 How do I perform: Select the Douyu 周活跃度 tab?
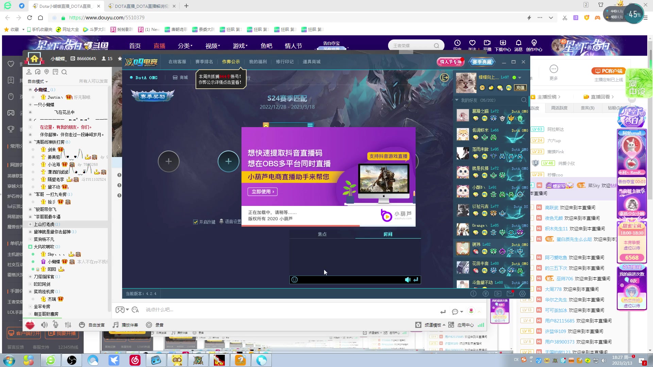[559, 108]
